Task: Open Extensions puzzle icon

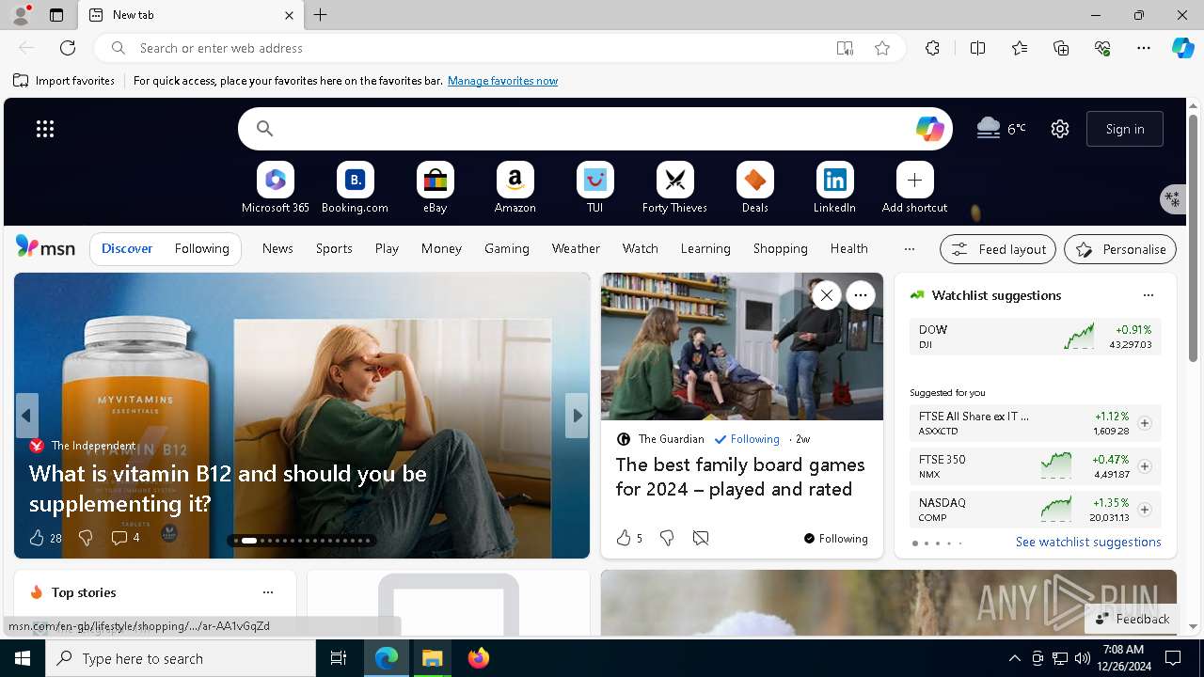Action: pyautogui.click(x=932, y=48)
